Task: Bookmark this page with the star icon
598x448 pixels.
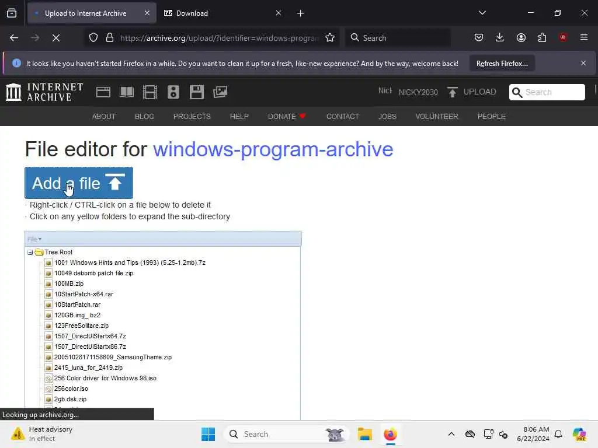Action: 330,38
